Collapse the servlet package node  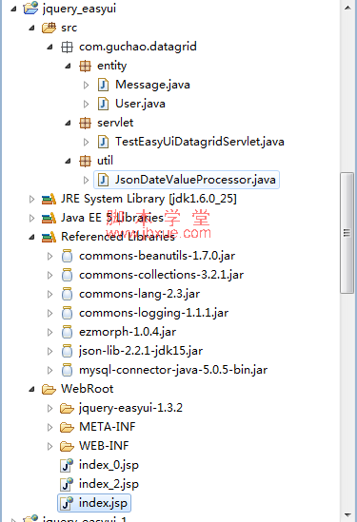pos(68,124)
